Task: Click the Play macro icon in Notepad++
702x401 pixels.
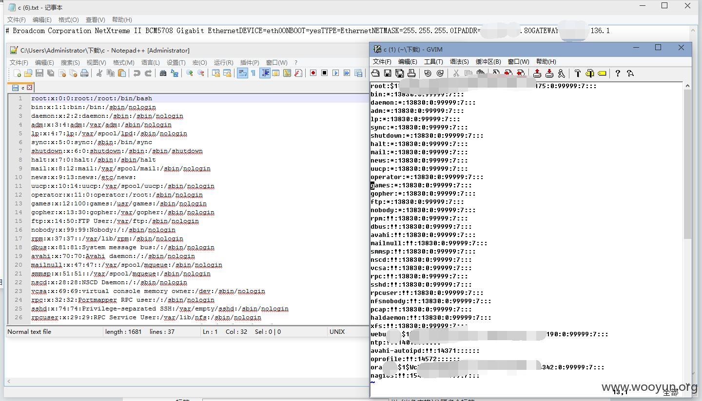Action: (335, 73)
